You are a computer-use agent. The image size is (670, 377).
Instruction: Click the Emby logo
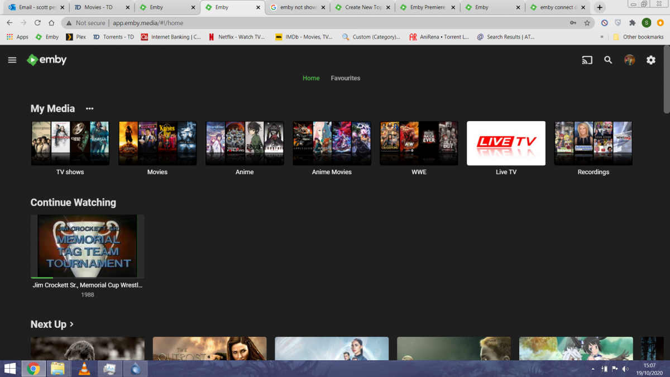(47, 60)
